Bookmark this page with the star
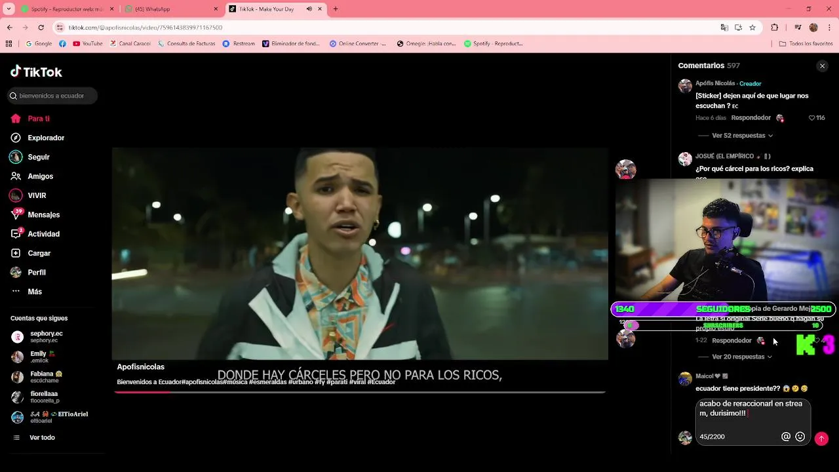Screen dimensions: 839x472 (x=752, y=28)
